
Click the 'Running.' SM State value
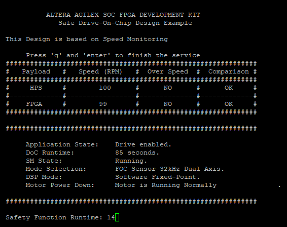[x=131, y=161]
